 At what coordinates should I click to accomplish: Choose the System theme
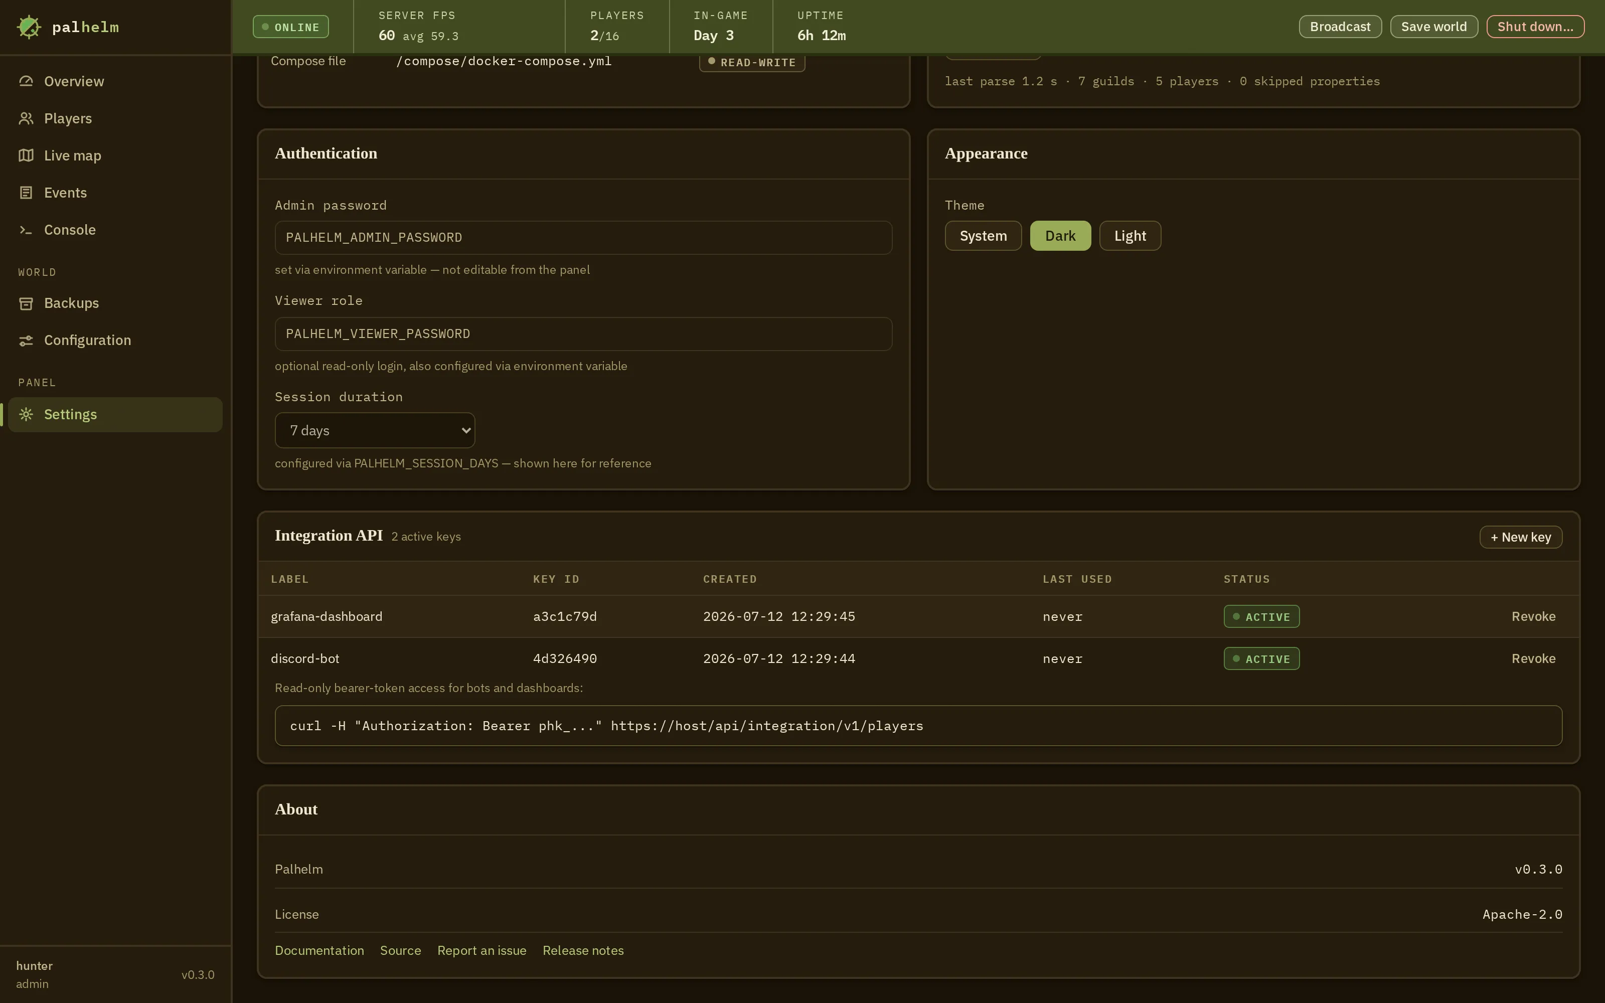click(x=983, y=236)
